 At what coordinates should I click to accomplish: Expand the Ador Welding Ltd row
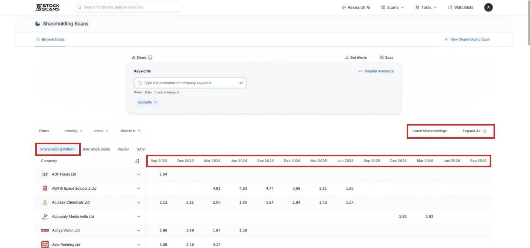click(138, 245)
